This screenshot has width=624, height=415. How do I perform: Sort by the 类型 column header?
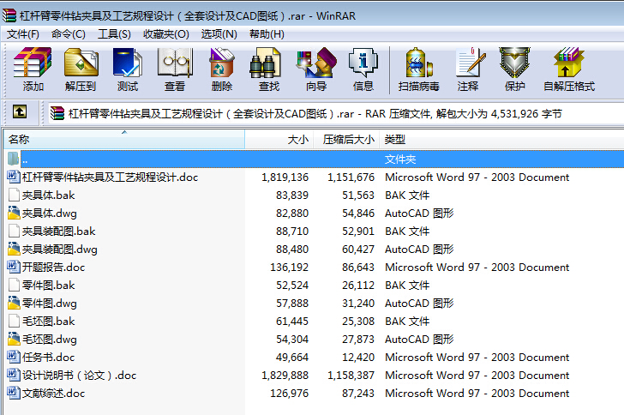point(501,140)
